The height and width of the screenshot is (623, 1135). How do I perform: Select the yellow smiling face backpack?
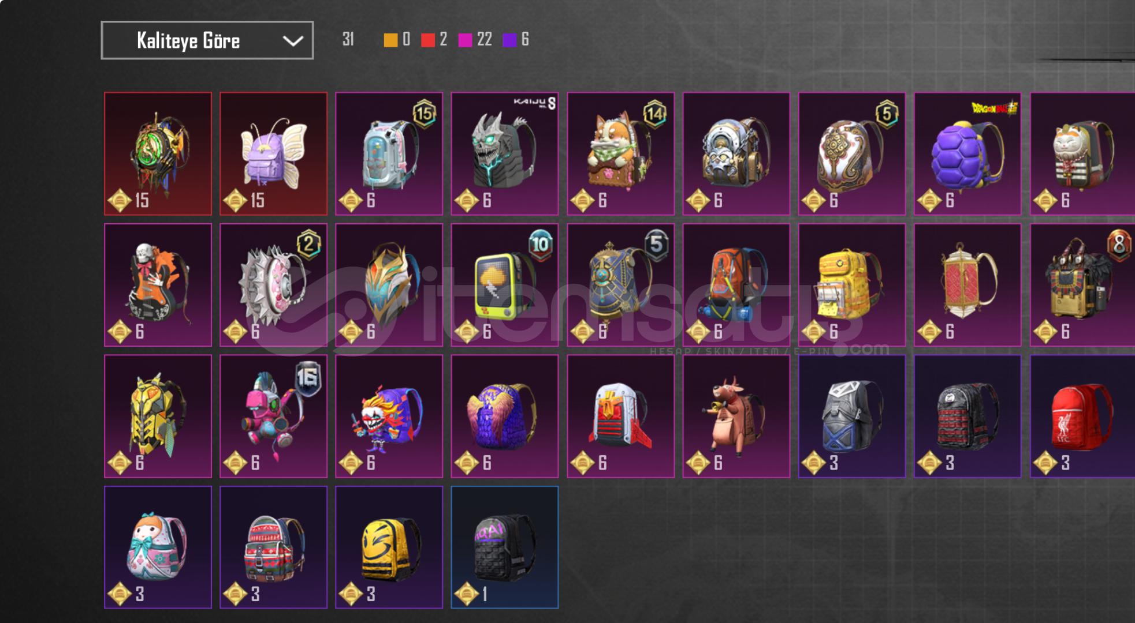click(x=389, y=547)
